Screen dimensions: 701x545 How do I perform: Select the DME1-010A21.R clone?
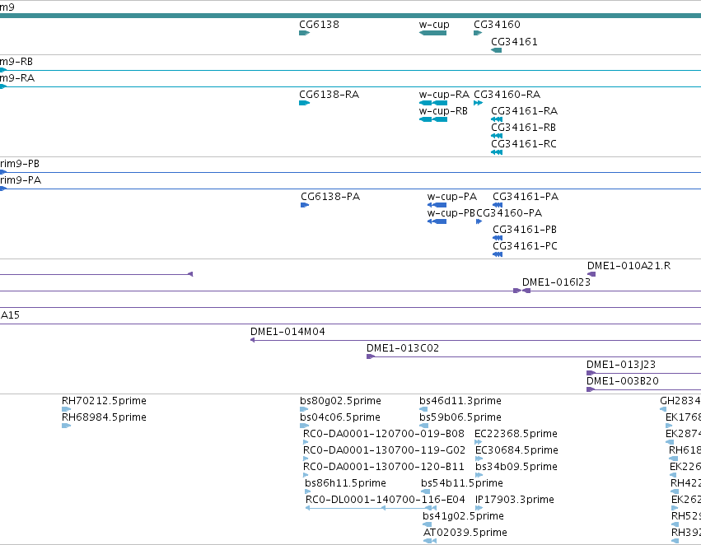point(591,274)
